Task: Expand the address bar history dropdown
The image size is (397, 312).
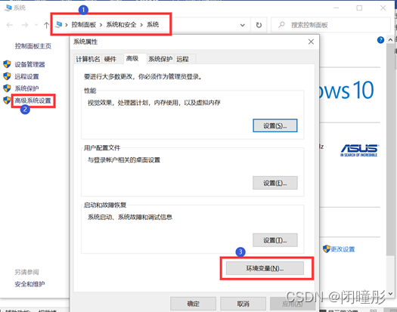Action: click(242, 25)
